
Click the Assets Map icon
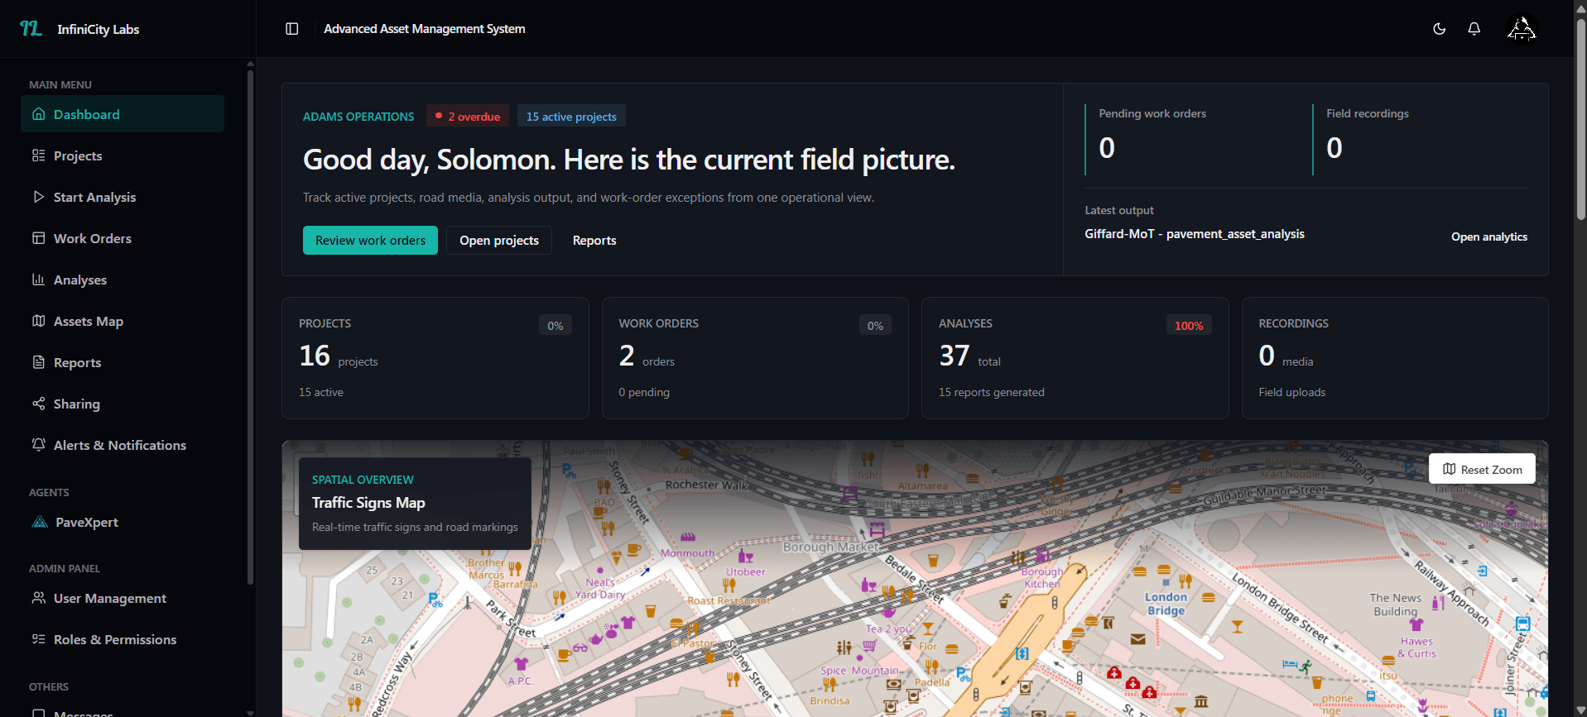coord(38,321)
